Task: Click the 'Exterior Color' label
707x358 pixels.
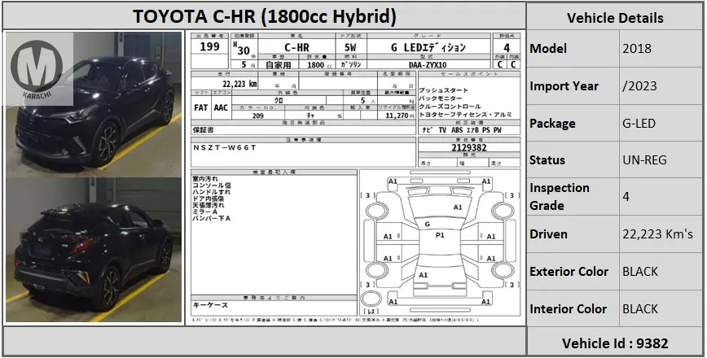Action: pos(569,272)
